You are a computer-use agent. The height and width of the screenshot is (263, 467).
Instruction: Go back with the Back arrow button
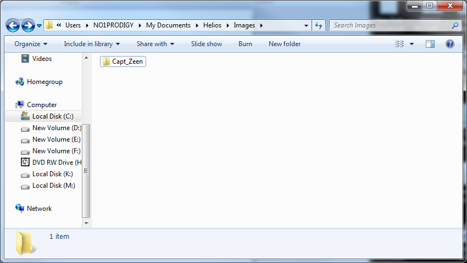pyautogui.click(x=13, y=26)
